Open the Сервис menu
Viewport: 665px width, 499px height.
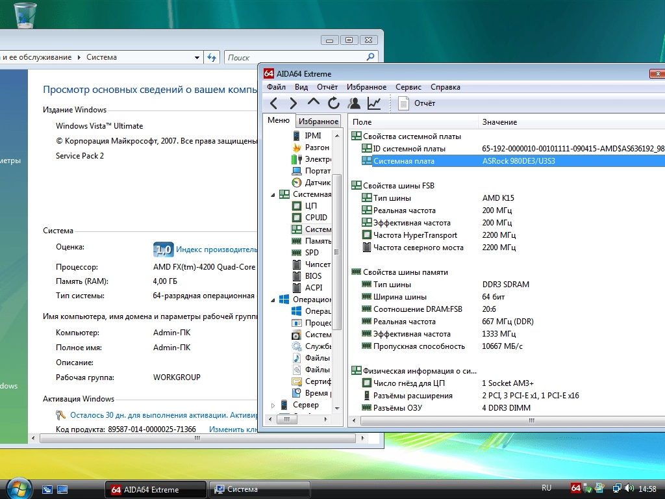[408, 87]
